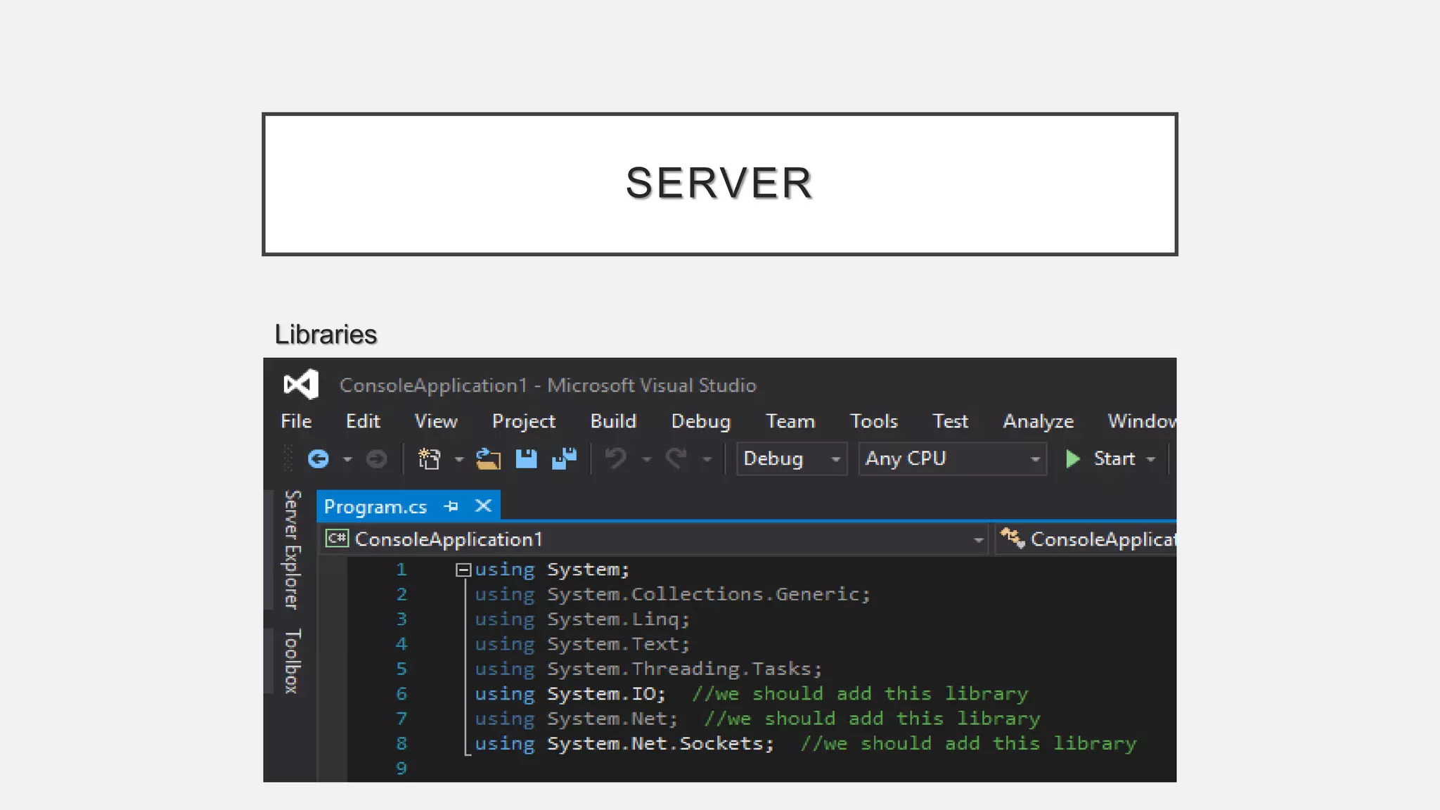Open the Any CPU platform dropdown
The image size is (1440, 810).
(x=1035, y=459)
